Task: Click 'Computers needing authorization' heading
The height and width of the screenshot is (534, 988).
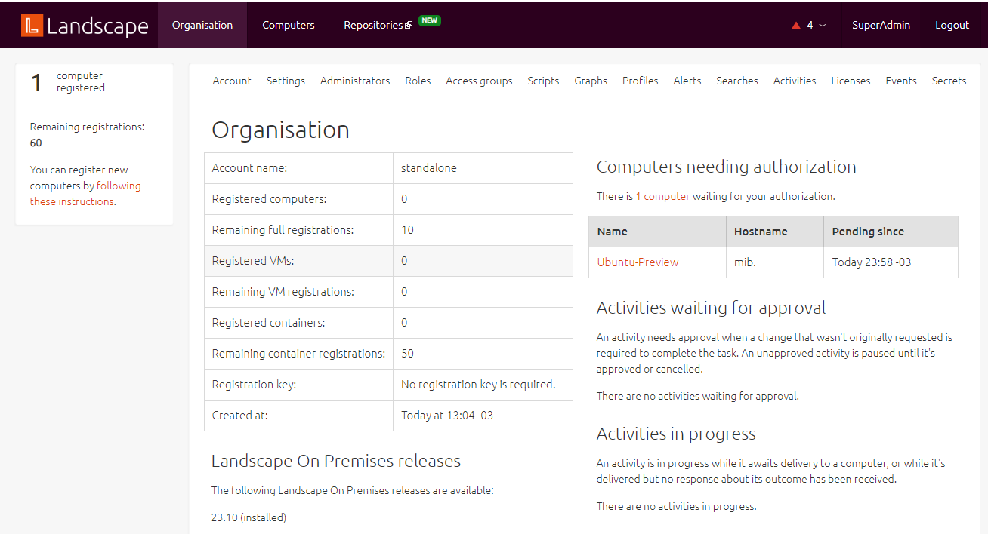Action: tap(727, 167)
